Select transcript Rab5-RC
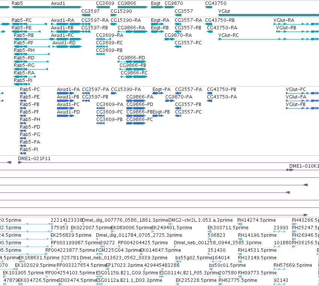 pos(22,20)
